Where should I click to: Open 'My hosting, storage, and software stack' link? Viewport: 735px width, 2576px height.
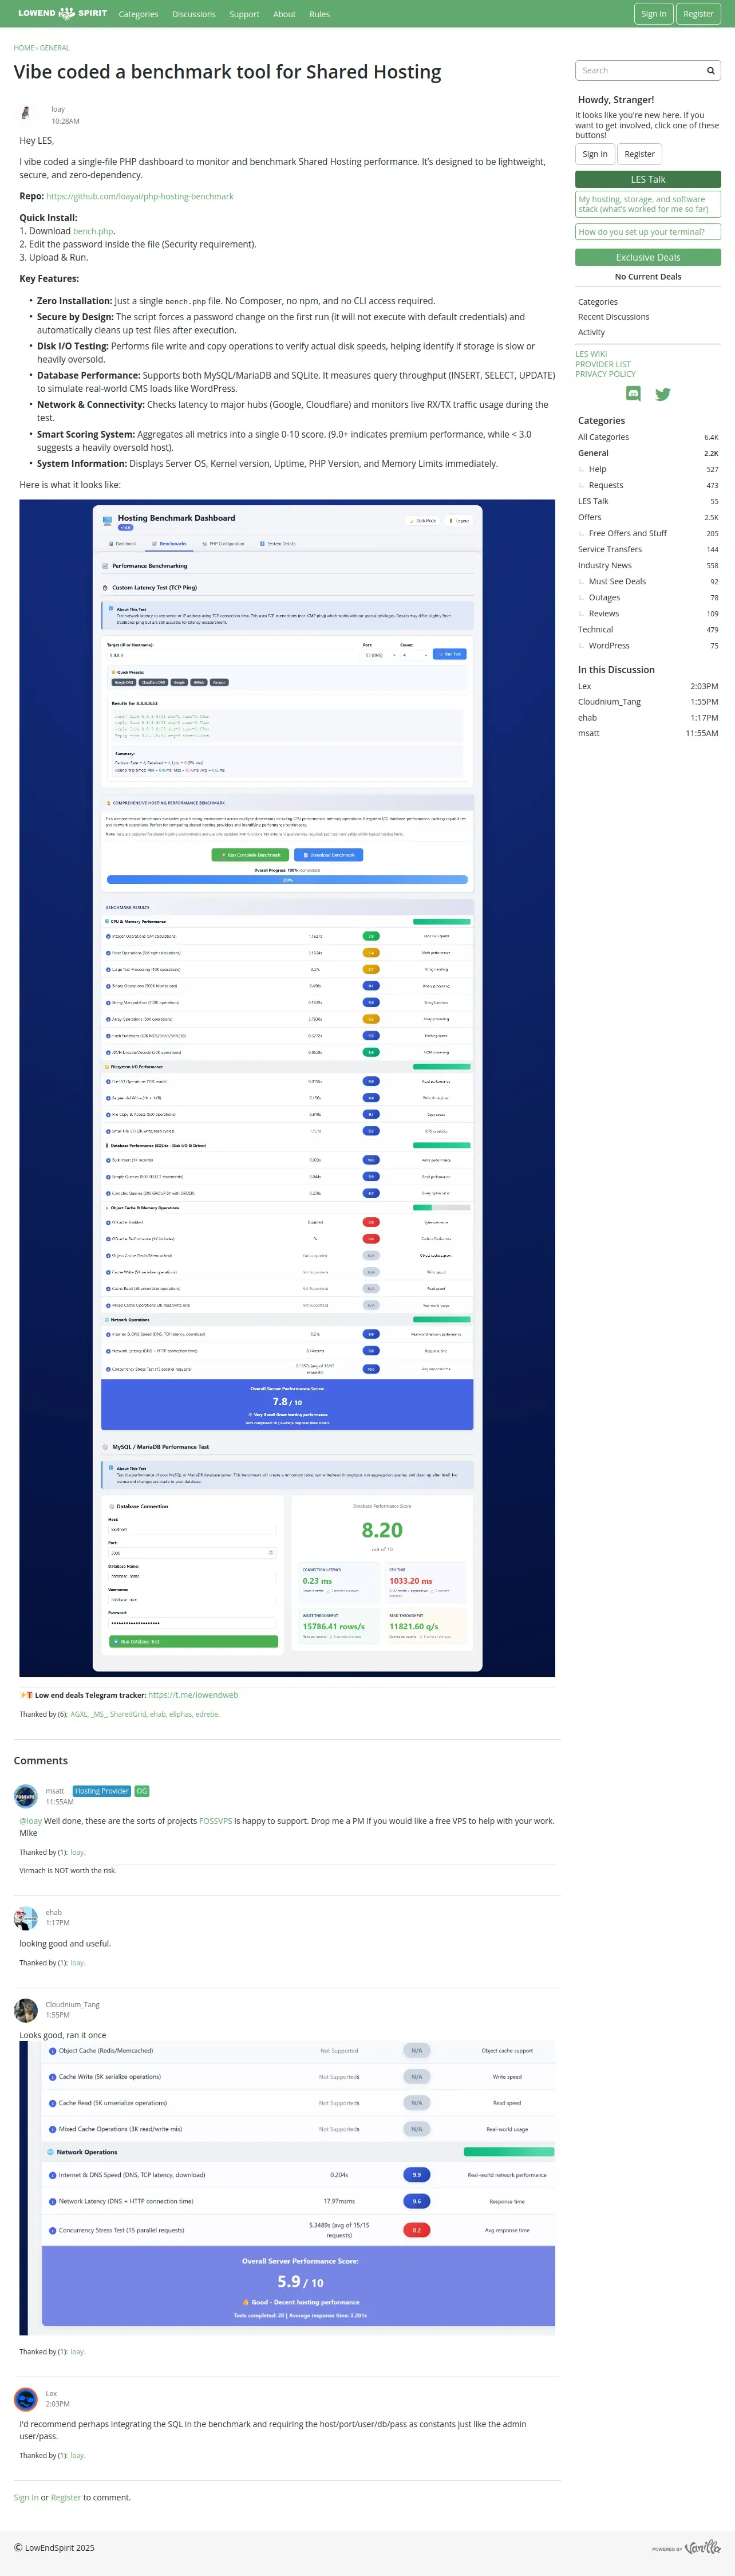click(648, 204)
